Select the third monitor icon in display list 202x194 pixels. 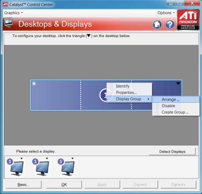(x=68, y=168)
